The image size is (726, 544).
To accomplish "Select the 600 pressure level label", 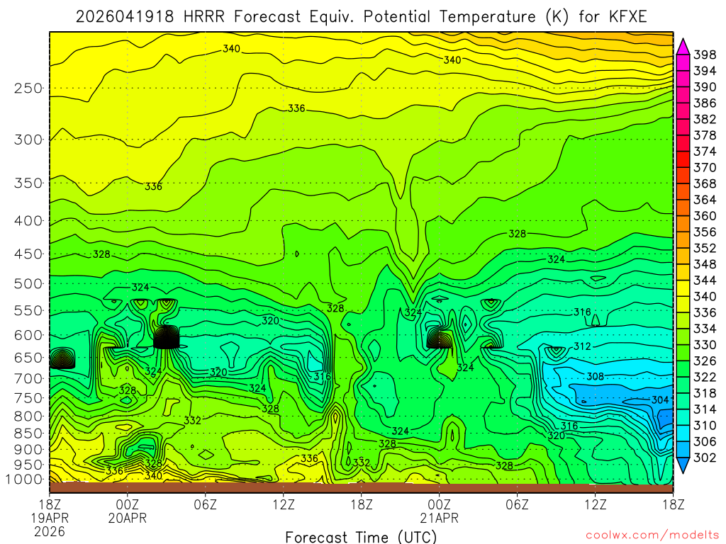I will 28,335.
